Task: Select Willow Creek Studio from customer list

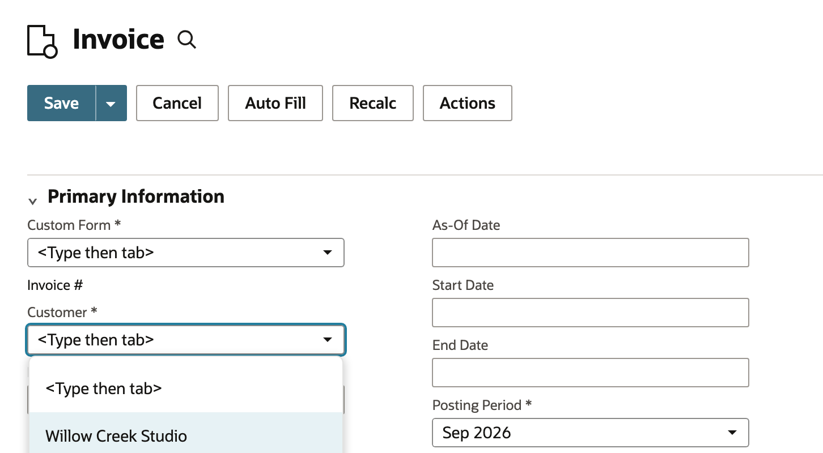Action: click(186, 436)
